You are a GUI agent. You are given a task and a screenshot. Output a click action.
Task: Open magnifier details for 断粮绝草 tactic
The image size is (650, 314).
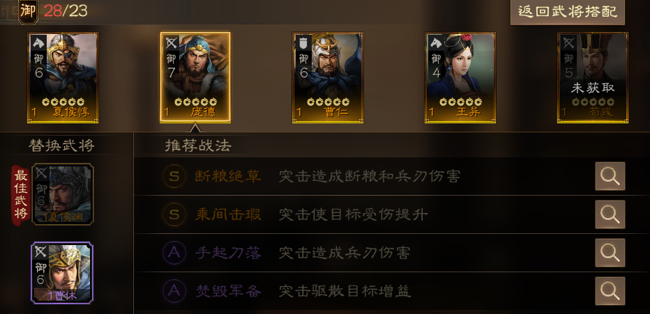click(x=610, y=176)
